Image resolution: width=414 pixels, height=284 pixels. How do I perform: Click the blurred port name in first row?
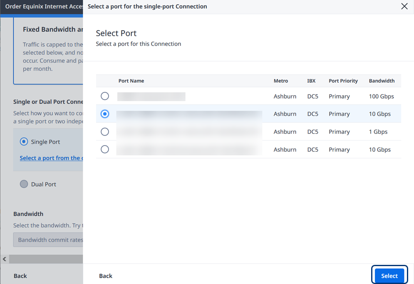151,96
